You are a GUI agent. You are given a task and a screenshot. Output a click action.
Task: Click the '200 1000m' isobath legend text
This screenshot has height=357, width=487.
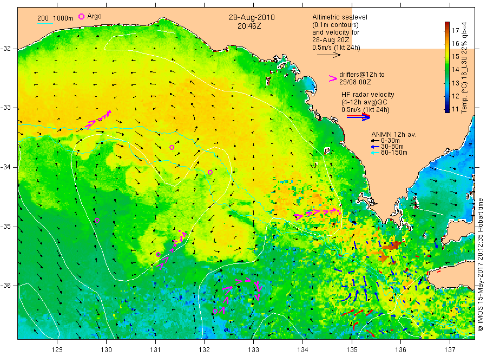(x=55, y=18)
